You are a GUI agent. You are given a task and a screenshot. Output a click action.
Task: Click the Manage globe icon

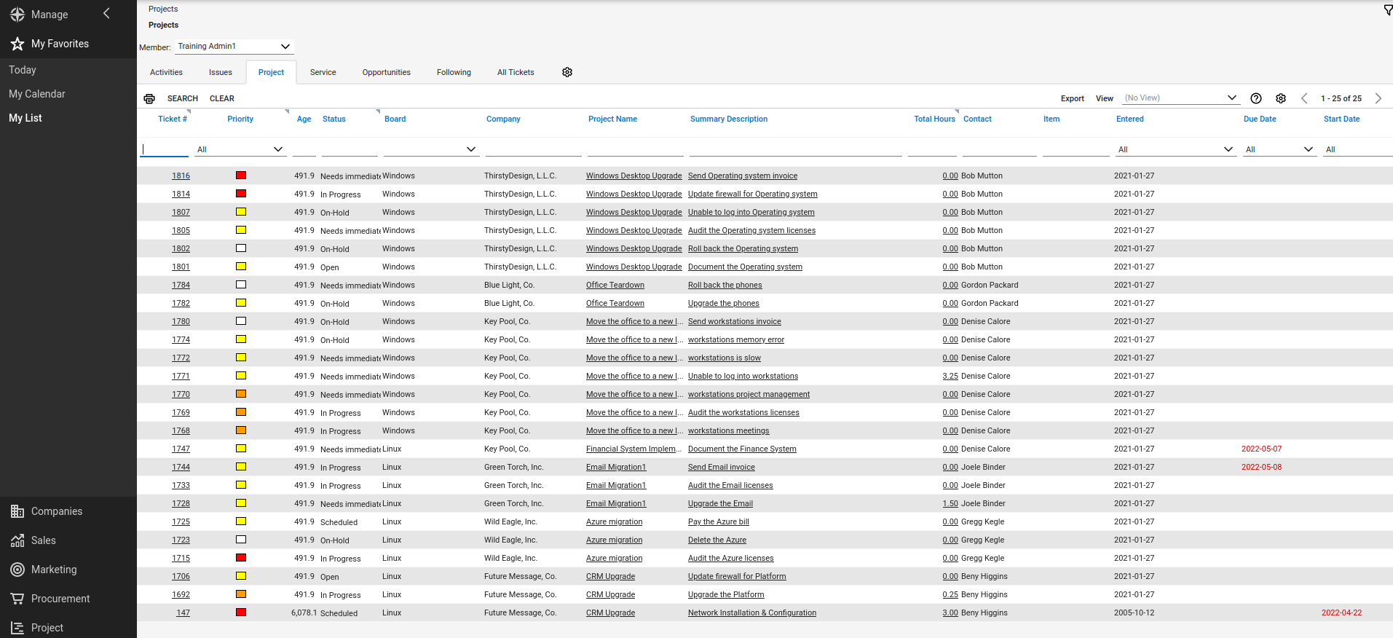click(17, 15)
